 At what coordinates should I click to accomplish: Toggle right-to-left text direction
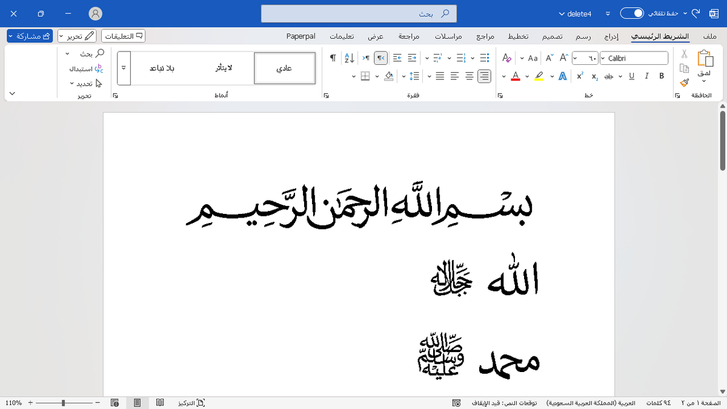380,58
